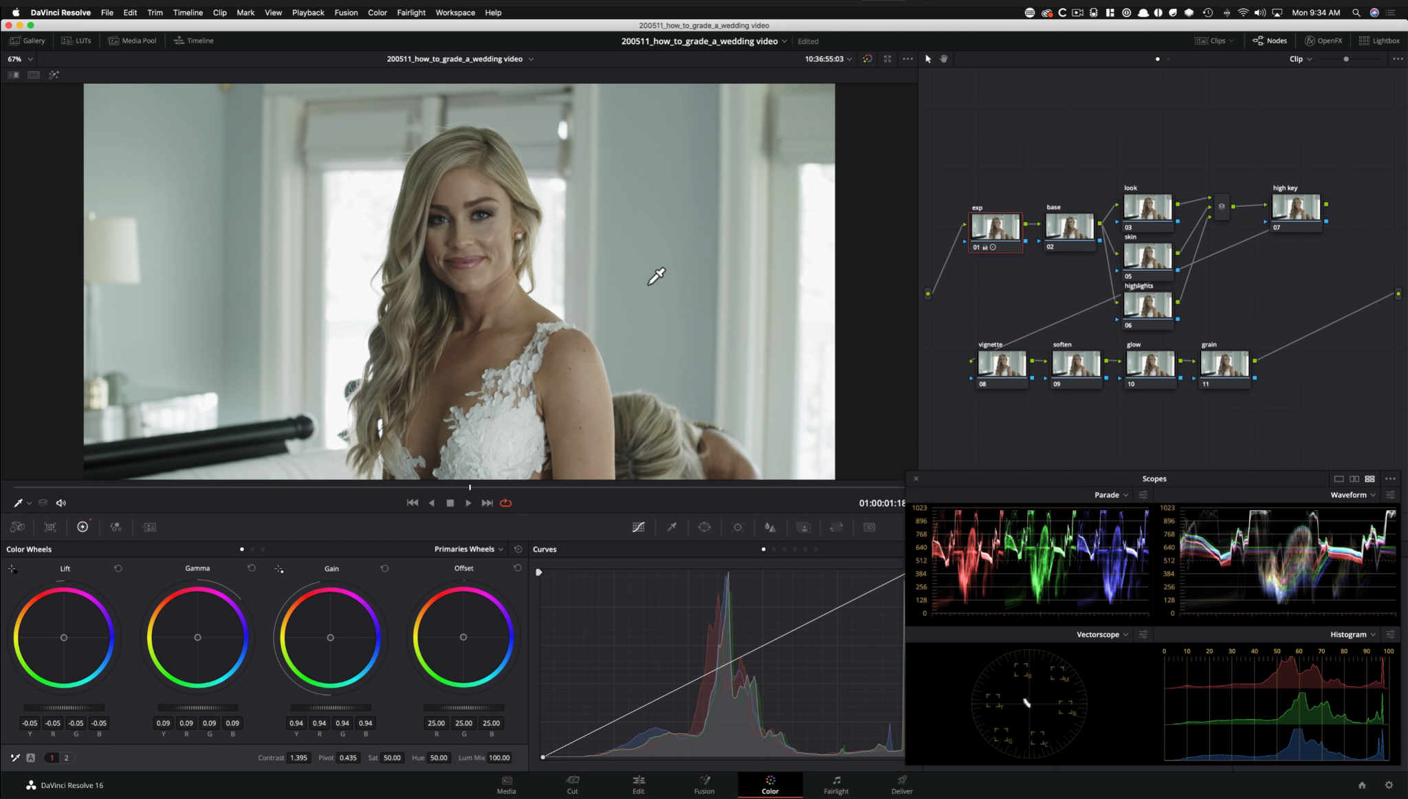
Task: Open the Tracker palette icon
Action: point(738,527)
